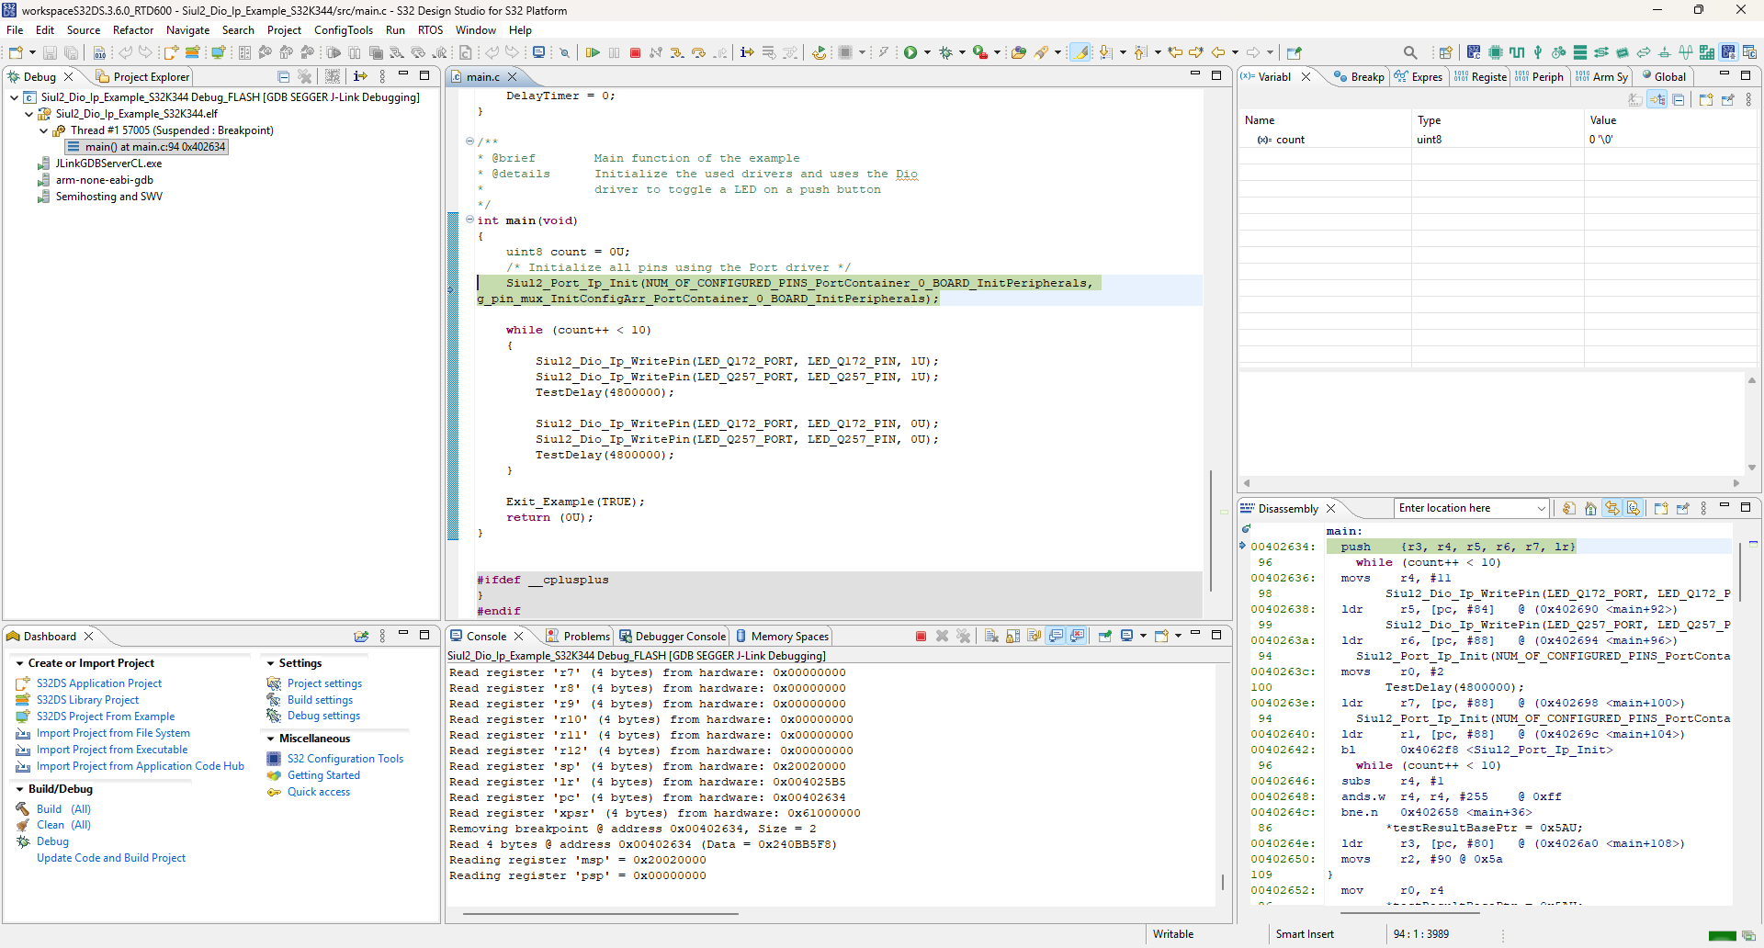Switch to the Clocks waveform perspective icon
Image resolution: width=1764 pixels, height=948 pixels.
pos(1517,53)
